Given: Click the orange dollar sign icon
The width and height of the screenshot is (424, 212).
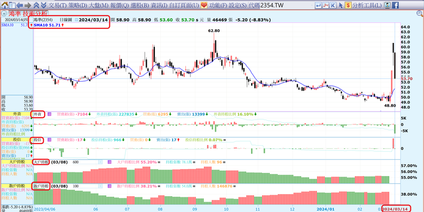Looking at the screenshot, I should 348,5.
